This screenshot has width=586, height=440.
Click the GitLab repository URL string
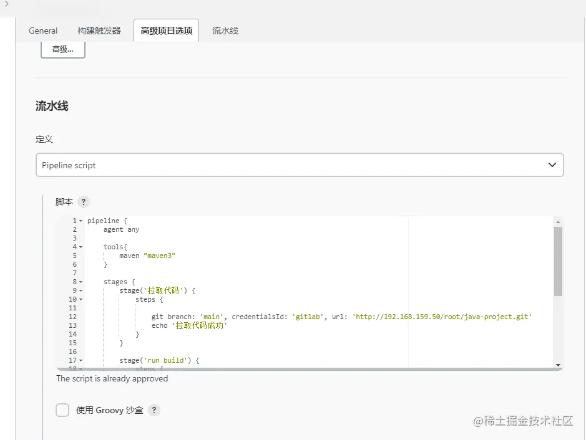442,317
